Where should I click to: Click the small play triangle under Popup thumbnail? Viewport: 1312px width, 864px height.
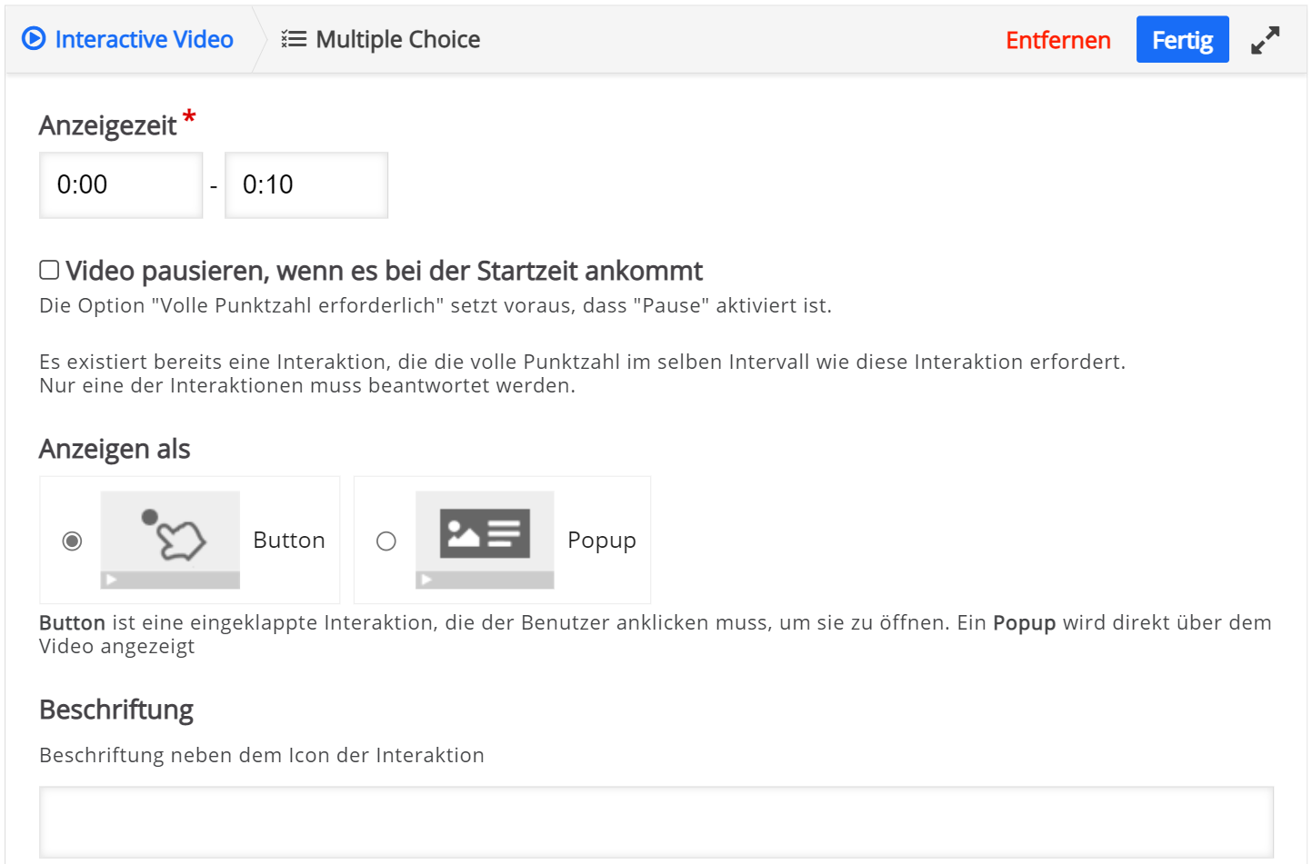[426, 580]
